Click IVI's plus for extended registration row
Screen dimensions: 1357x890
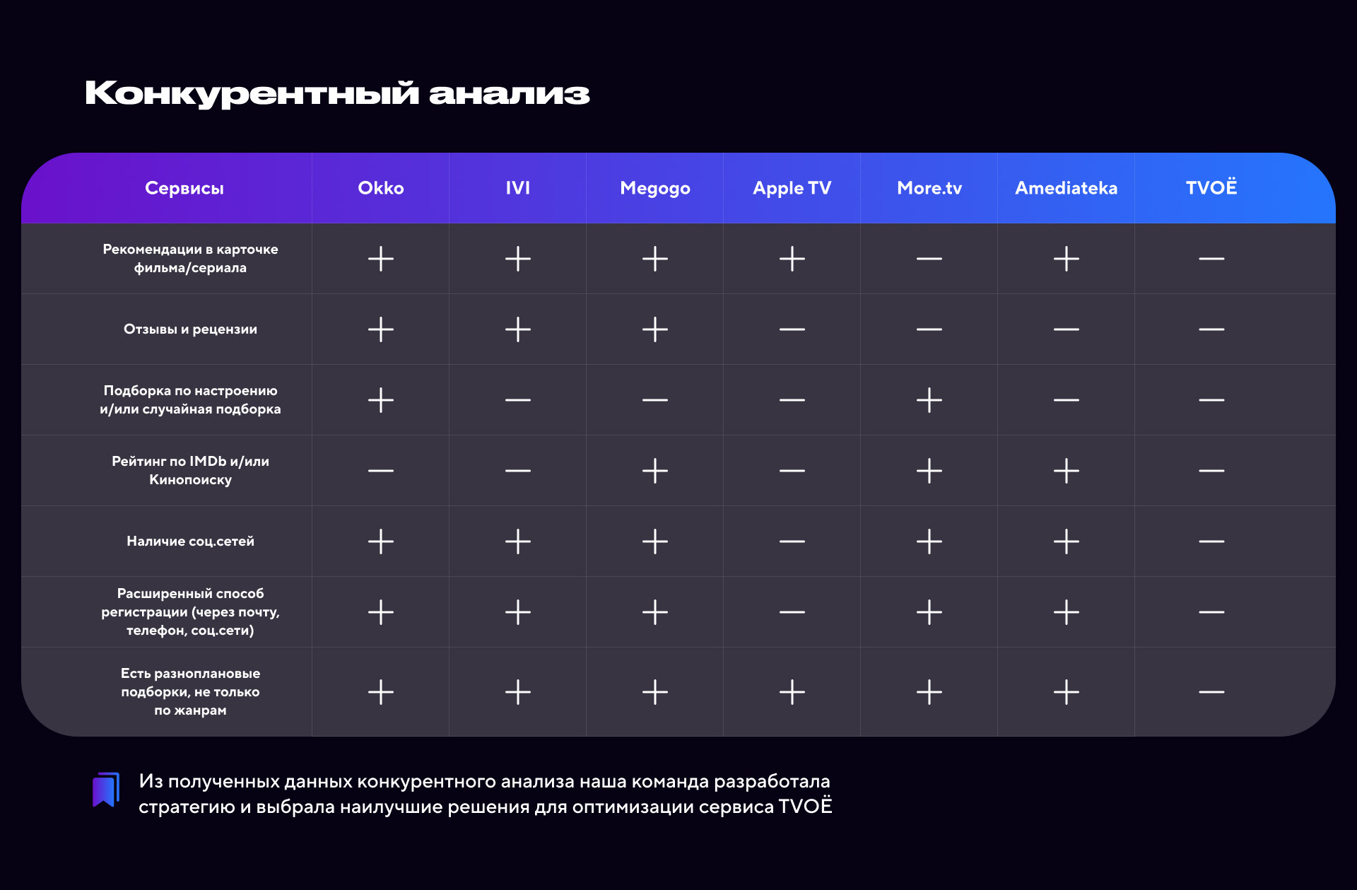[518, 612]
